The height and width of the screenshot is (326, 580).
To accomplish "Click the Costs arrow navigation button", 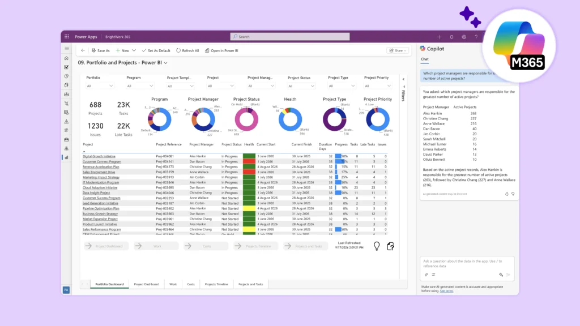I will (x=206, y=246).
